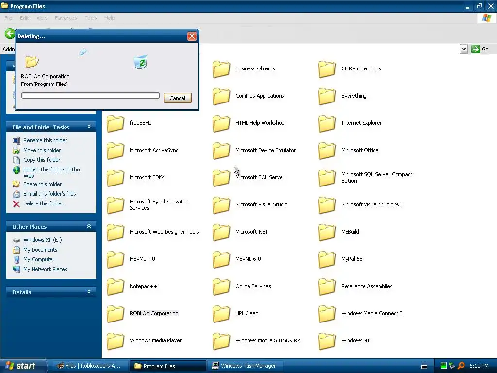This screenshot has width=497, height=373.
Task: Select the Online Services folder name
Action: pyautogui.click(x=253, y=287)
